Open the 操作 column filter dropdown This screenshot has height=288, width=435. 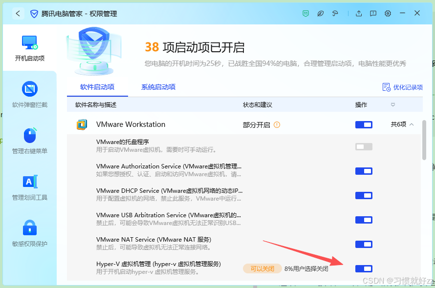tap(394, 104)
